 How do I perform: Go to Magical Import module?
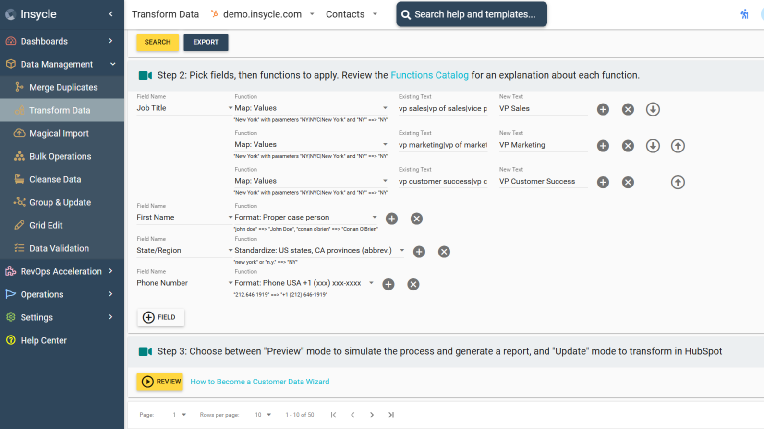(59, 133)
